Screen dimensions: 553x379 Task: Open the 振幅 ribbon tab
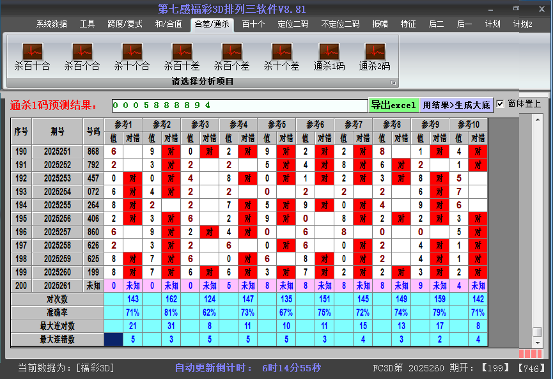coord(380,24)
